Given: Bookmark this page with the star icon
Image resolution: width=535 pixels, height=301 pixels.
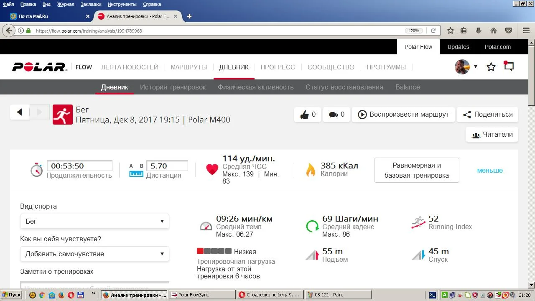Looking at the screenshot, I should click(451, 31).
